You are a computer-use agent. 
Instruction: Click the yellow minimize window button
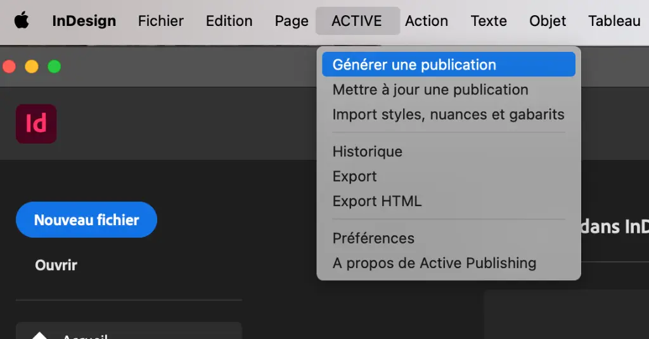point(32,66)
